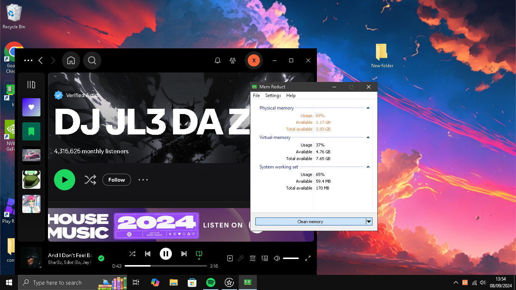Open Mem Reduct Settings menu
516x290 pixels.
point(273,96)
